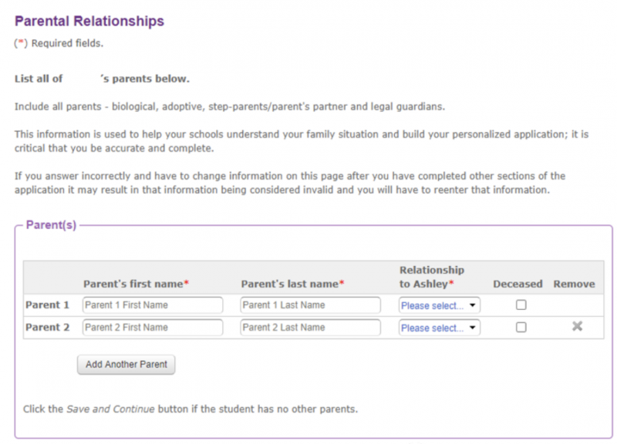617x444 pixels.
Task: Open Parent 1 relationship Please select dropdown
Action: pos(439,305)
